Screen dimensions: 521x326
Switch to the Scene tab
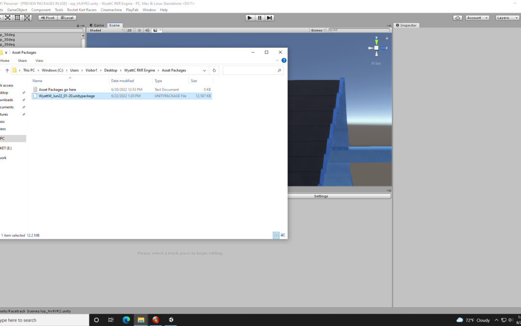114,25
